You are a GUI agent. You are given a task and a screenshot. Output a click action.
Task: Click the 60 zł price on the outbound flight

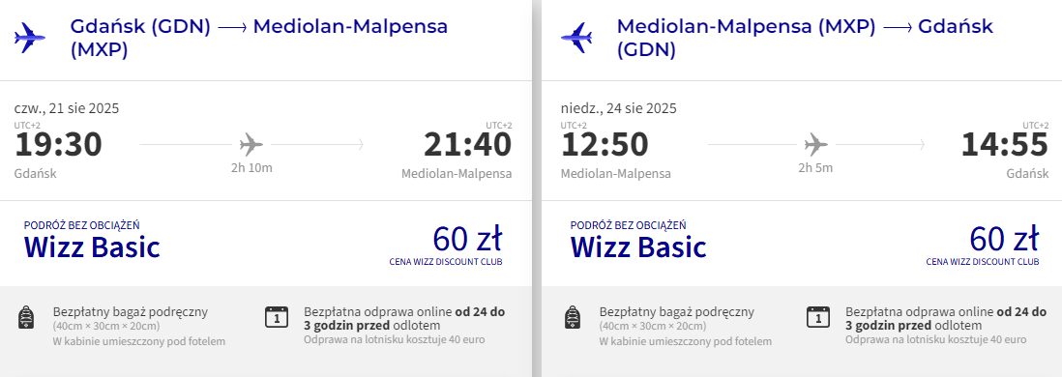(467, 238)
